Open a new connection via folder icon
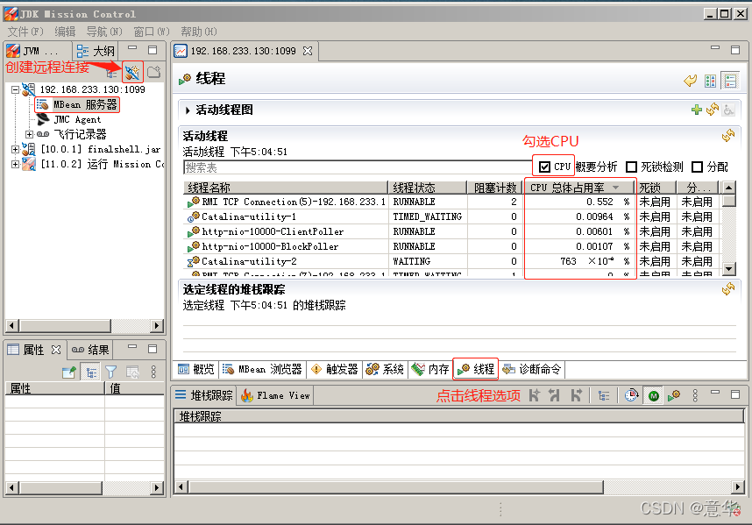Image resolution: width=752 pixels, height=525 pixels. [x=153, y=72]
